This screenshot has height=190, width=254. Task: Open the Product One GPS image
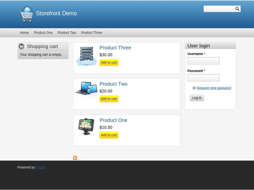coord(86,126)
